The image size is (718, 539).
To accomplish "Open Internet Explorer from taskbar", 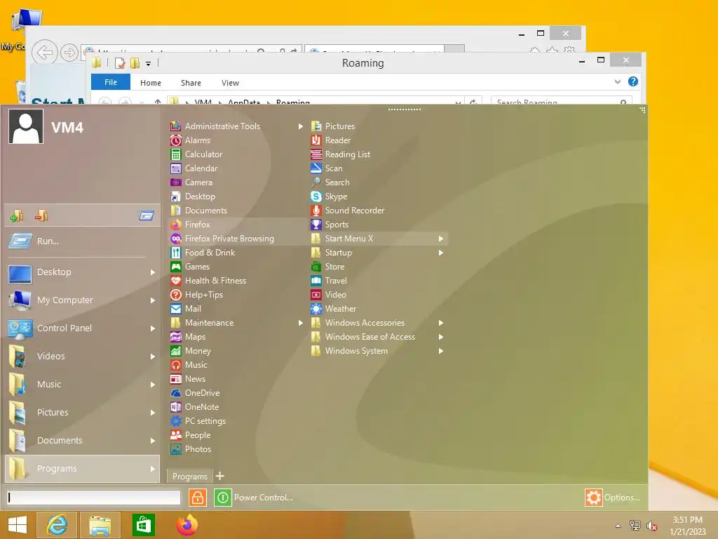I will pyautogui.click(x=57, y=525).
